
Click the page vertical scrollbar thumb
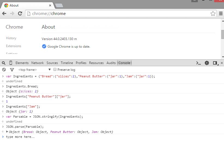click(223, 34)
